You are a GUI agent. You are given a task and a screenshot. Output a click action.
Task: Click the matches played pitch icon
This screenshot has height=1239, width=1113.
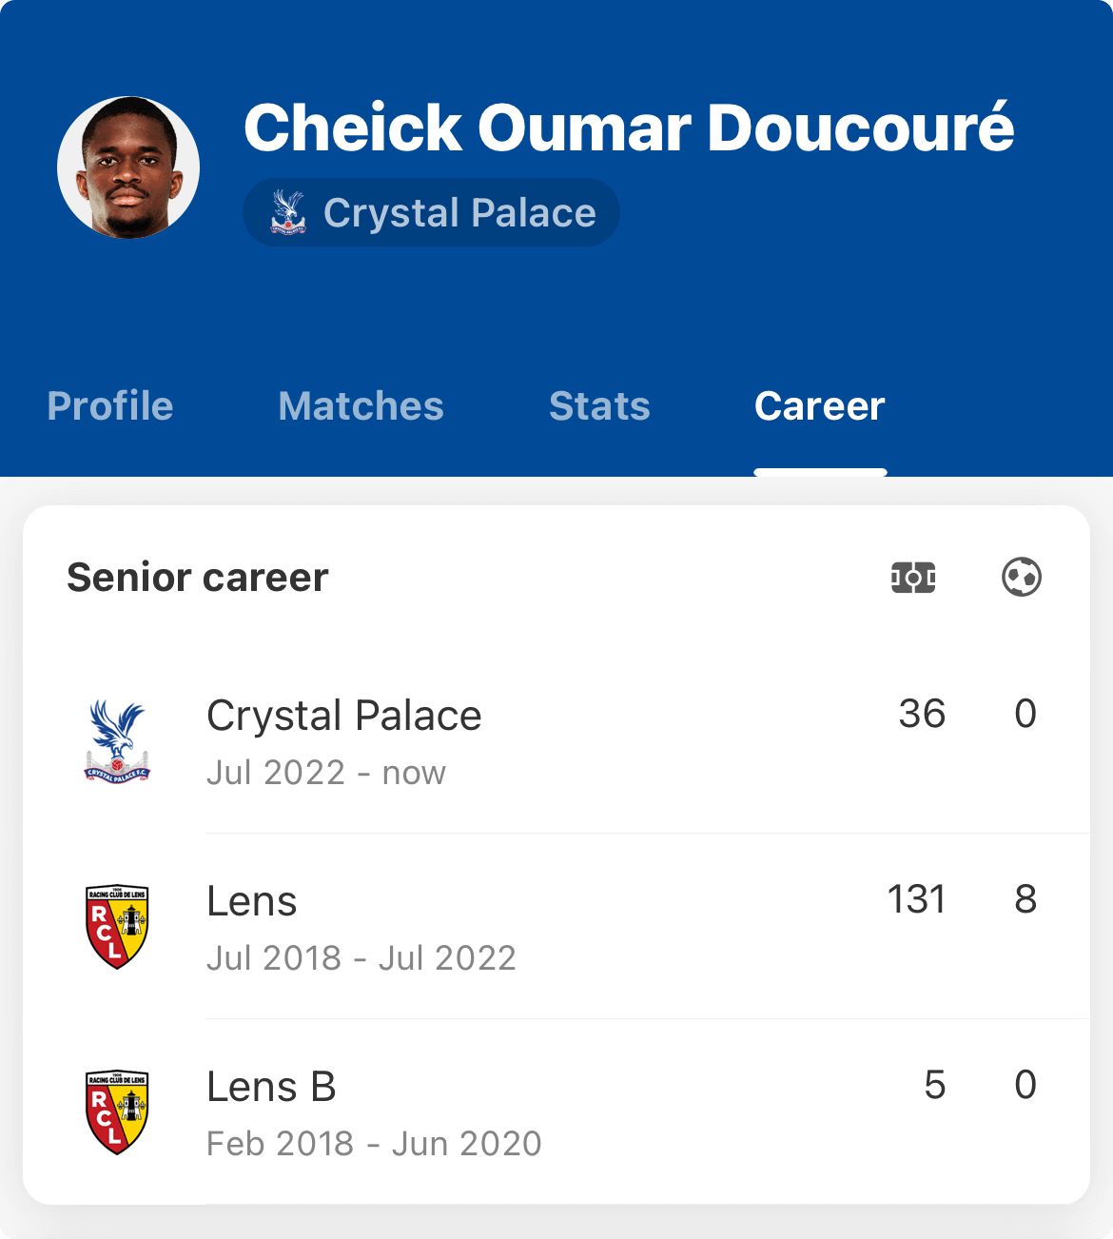pos(913,578)
